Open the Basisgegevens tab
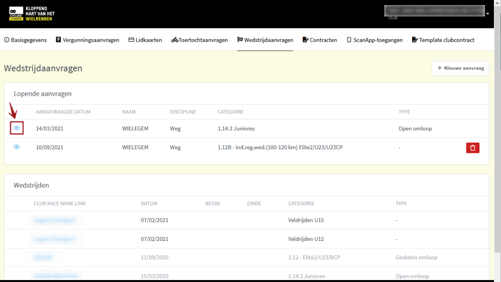 tap(25, 40)
